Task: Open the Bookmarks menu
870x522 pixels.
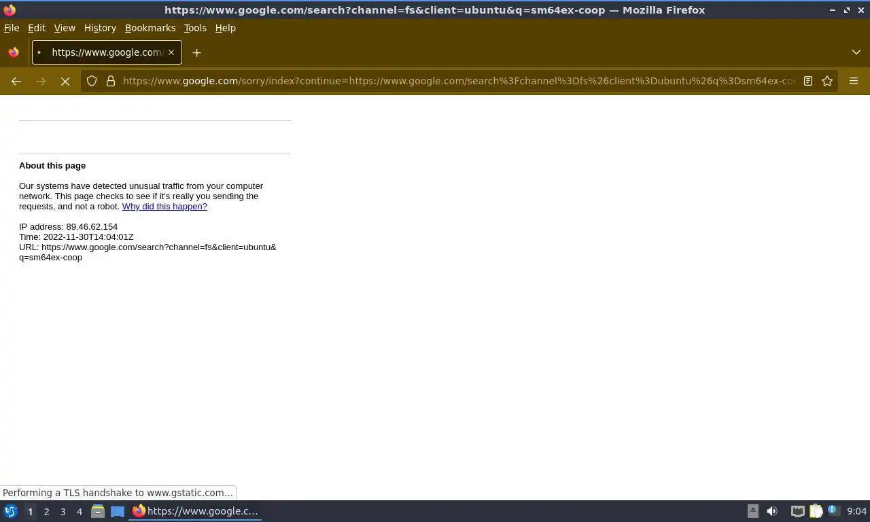Action: [x=150, y=28]
